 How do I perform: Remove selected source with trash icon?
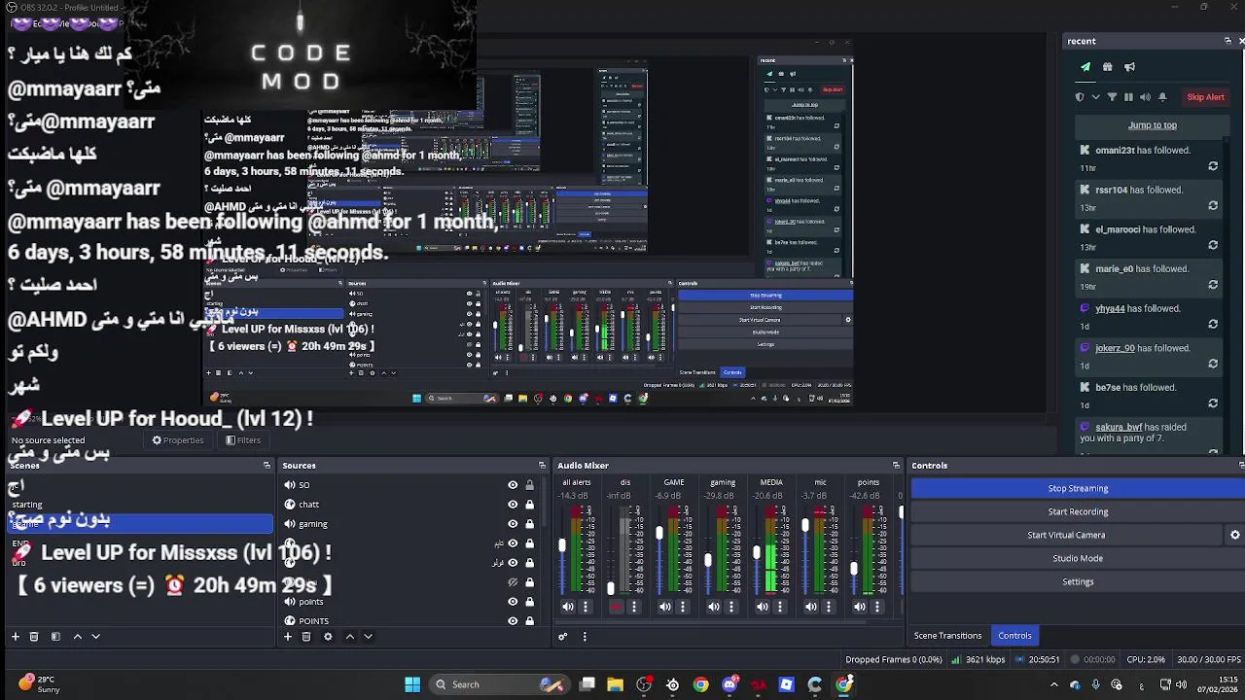pyautogui.click(x=306, y=637)
